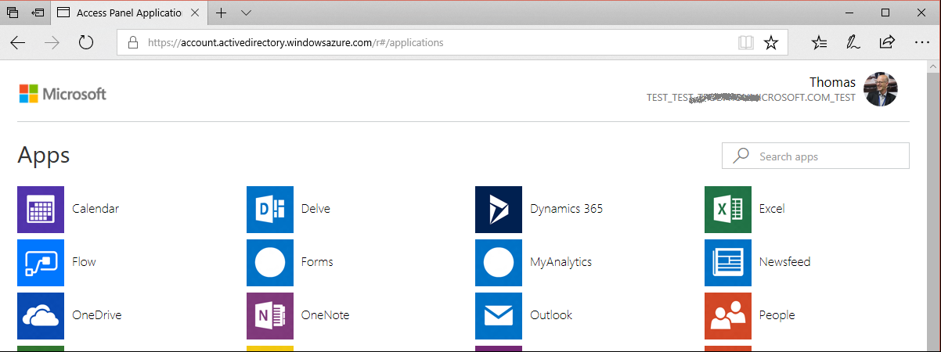Launch the Delve app icon
This screenshot has height=352, width=941.
[x=270, y=209]
